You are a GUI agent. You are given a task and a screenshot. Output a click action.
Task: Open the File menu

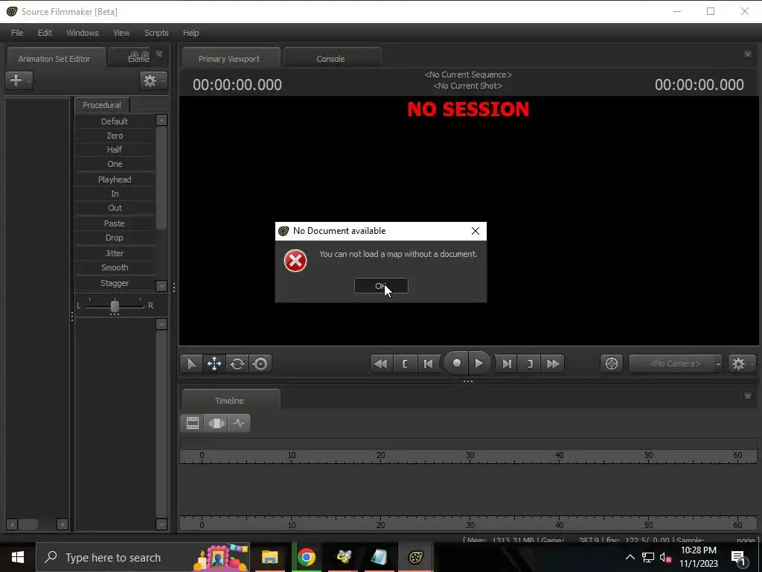[x=17, y=33]
